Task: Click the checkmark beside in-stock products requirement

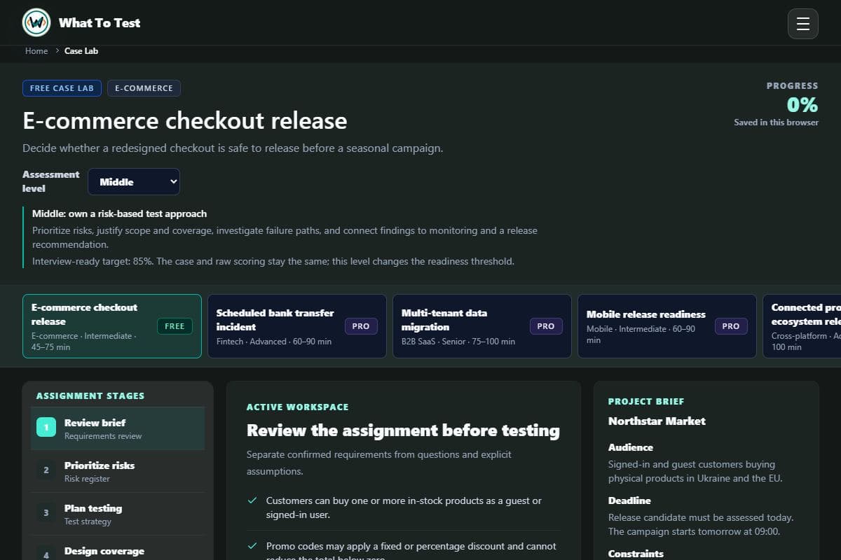Action: [252, 500]
